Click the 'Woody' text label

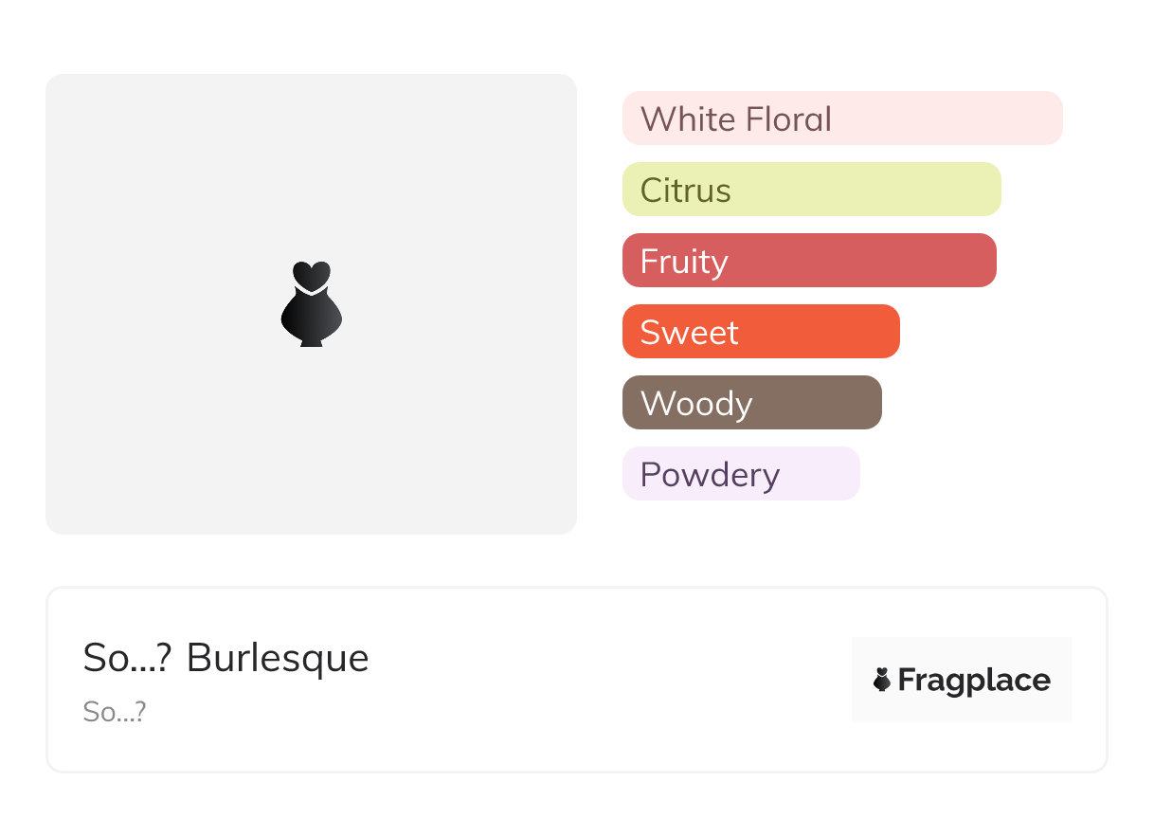695,404
